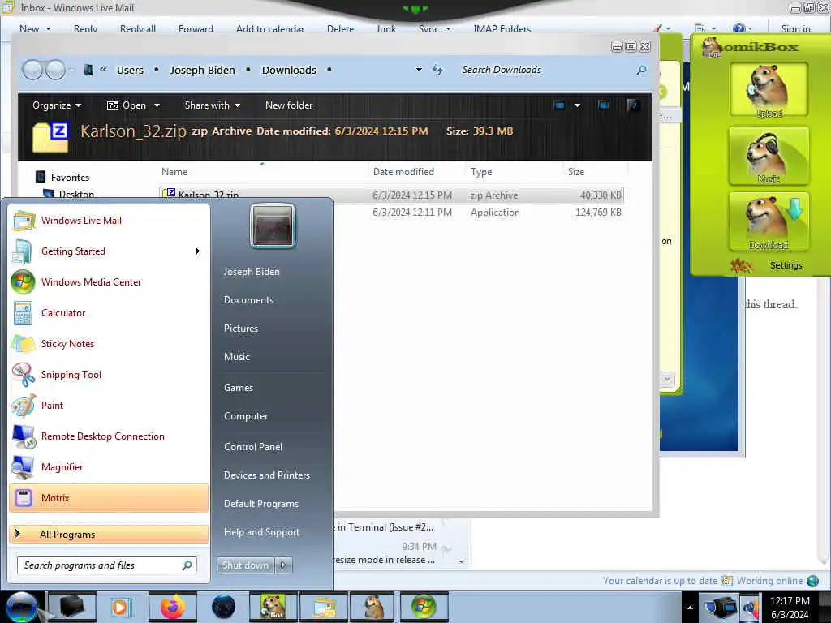Click the Start orb on taskbar

pyautogui.click(x=21, y=607)
